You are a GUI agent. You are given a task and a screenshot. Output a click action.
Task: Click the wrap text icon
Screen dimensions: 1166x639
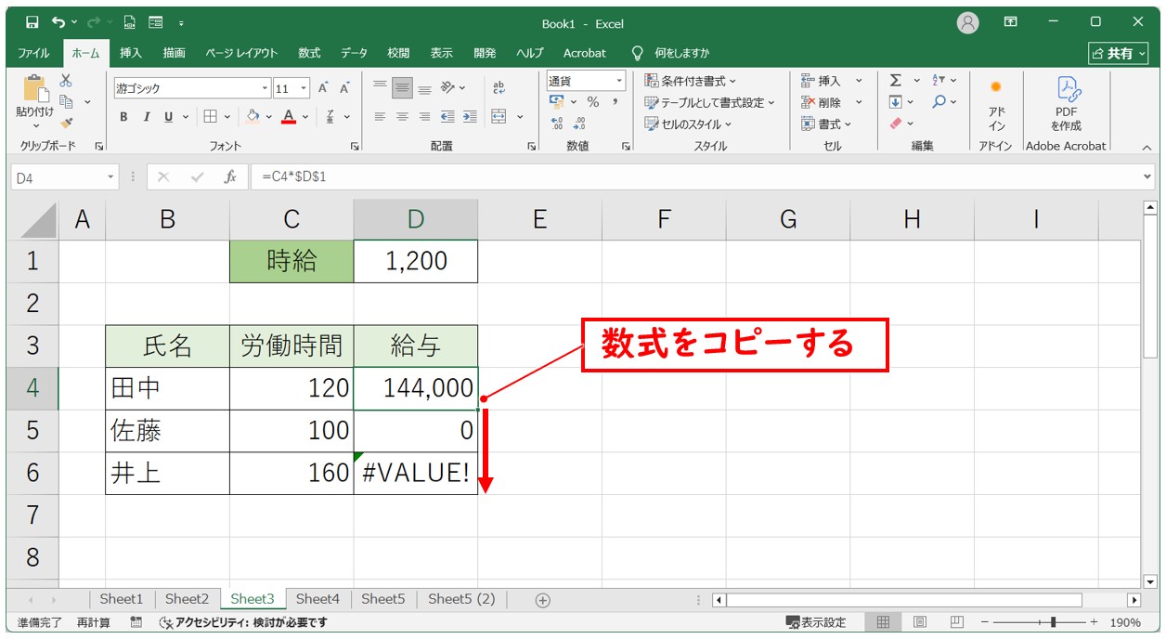499,87
